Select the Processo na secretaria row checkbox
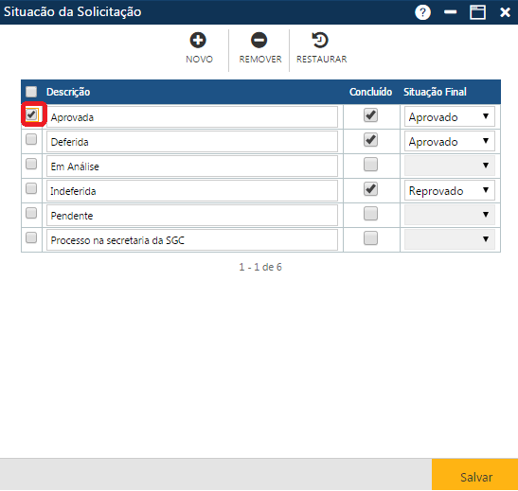Image resolution: width=518 pixels, height=491 pixels. [31, 237]
